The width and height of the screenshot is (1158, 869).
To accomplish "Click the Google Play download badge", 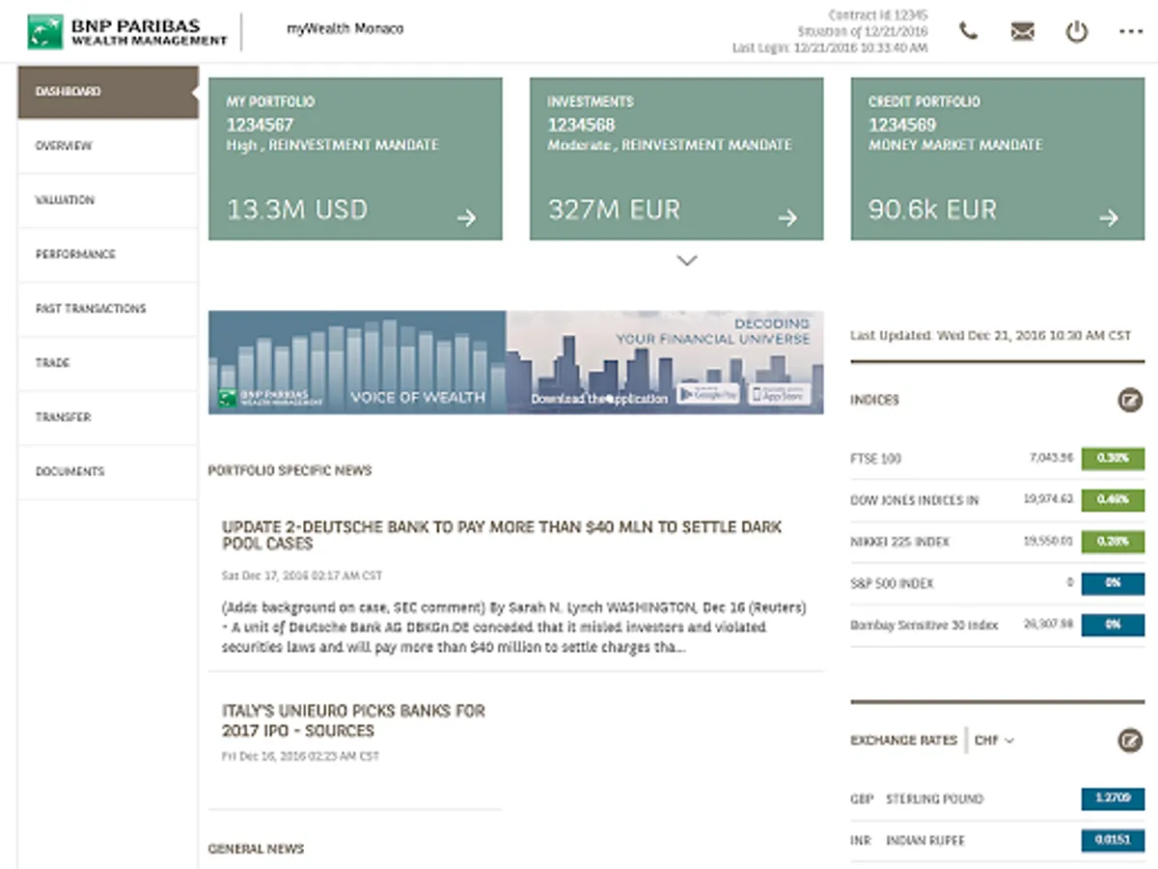I will coord(707,394).
